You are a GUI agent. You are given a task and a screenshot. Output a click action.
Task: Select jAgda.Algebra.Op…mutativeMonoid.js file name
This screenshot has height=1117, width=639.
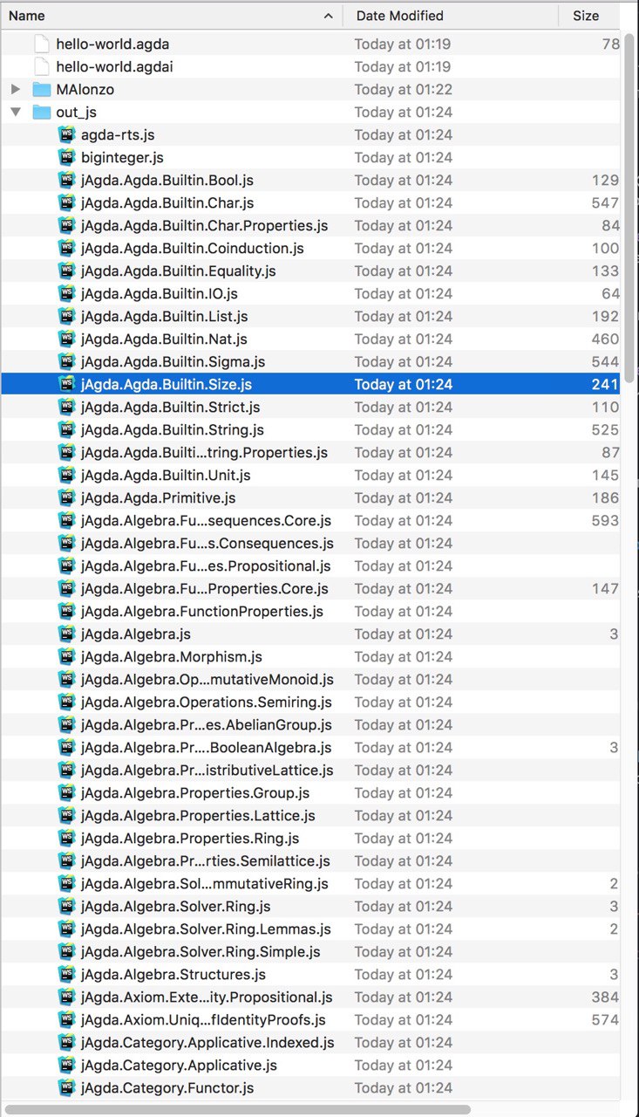(x=207, y=679)
